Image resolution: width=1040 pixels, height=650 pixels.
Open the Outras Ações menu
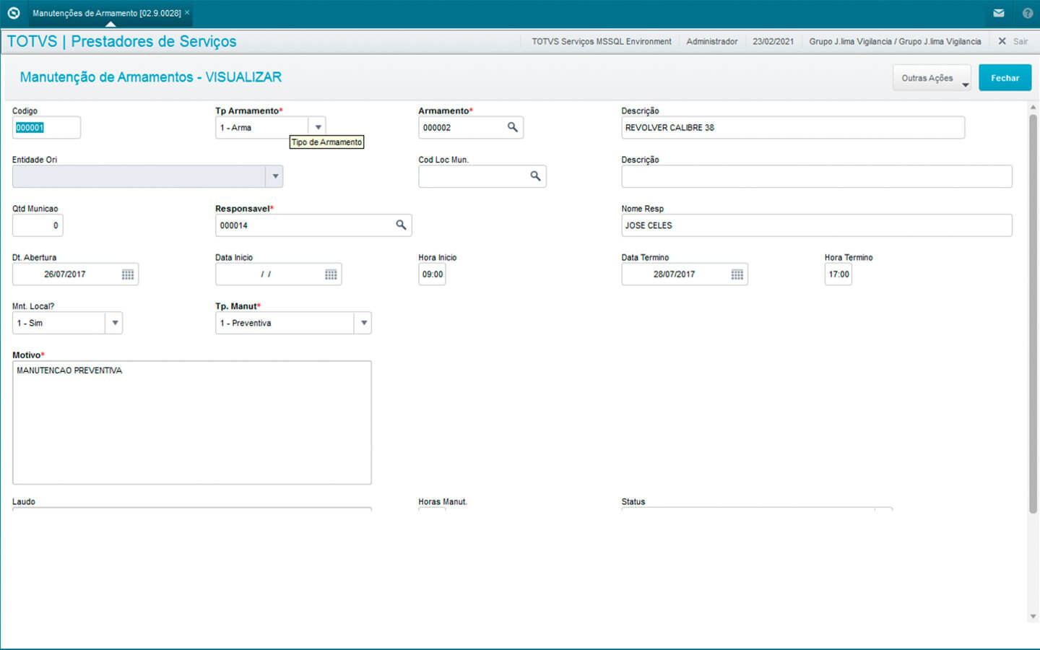(x=931, y=78)
